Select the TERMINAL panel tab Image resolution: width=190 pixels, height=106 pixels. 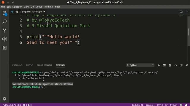pos(60,65)
